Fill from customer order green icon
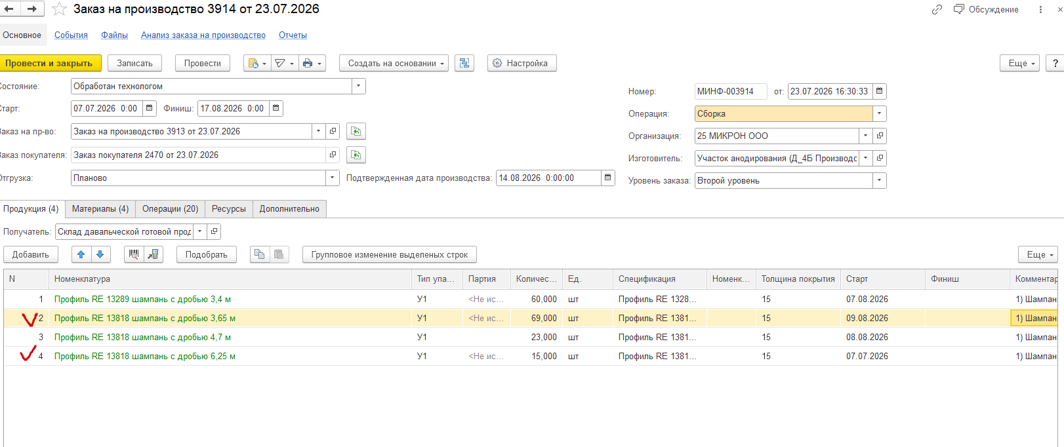 356,155
